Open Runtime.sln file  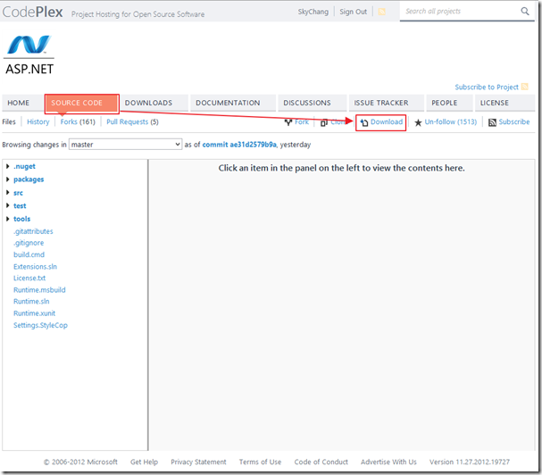[x=31, y=302]
